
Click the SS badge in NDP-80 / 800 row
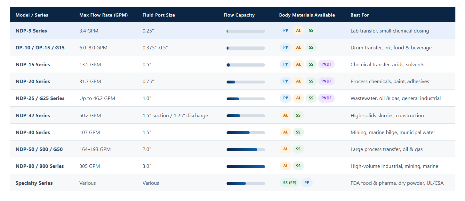(x=298, y=166)
